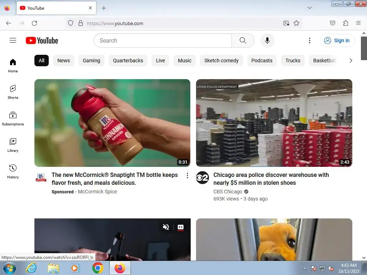
Task: Click the Sign in button
Action: 337,40
